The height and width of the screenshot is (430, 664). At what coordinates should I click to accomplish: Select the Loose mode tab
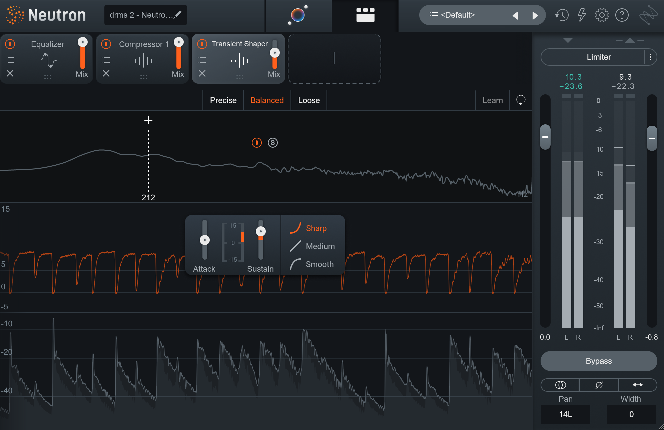[x=309, y=100]
